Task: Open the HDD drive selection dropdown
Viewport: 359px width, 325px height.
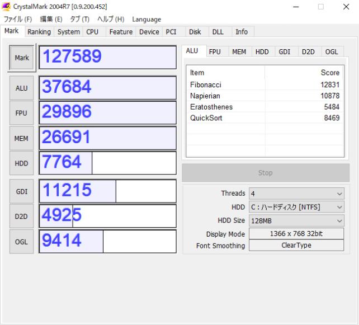Action: pyautogui.click(x=296, y=207)
